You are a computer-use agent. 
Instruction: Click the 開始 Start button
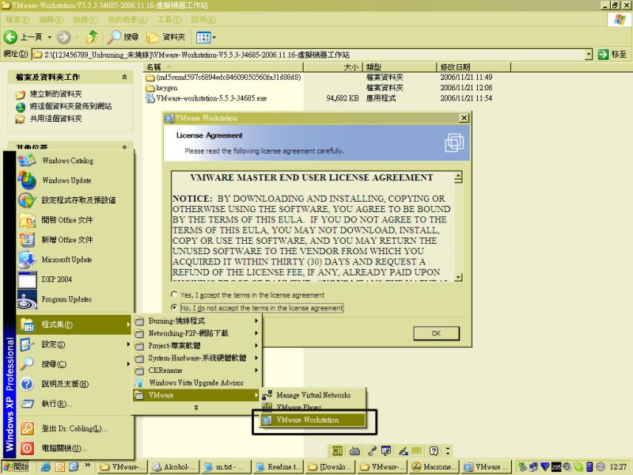click(x=16, y=467)
